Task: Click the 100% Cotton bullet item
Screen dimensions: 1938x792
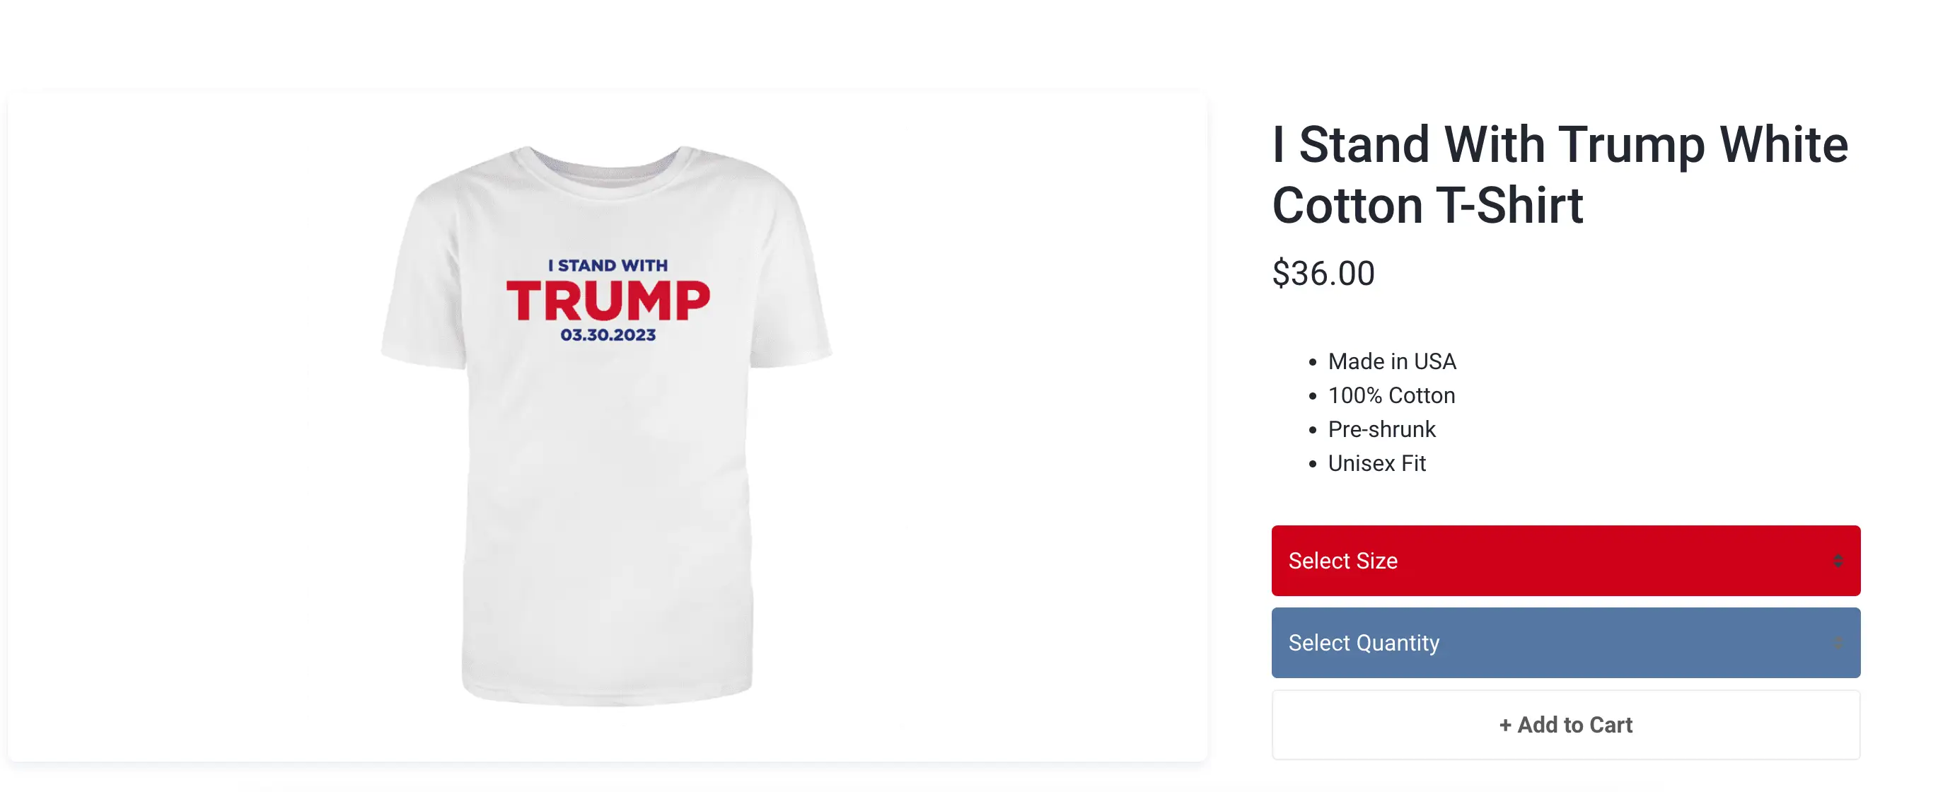Action: click(x=1391, y=395)
